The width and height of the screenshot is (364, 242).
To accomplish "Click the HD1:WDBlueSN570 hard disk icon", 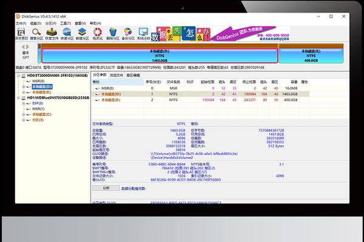I will pyautogui.click(x=24, y=98).
